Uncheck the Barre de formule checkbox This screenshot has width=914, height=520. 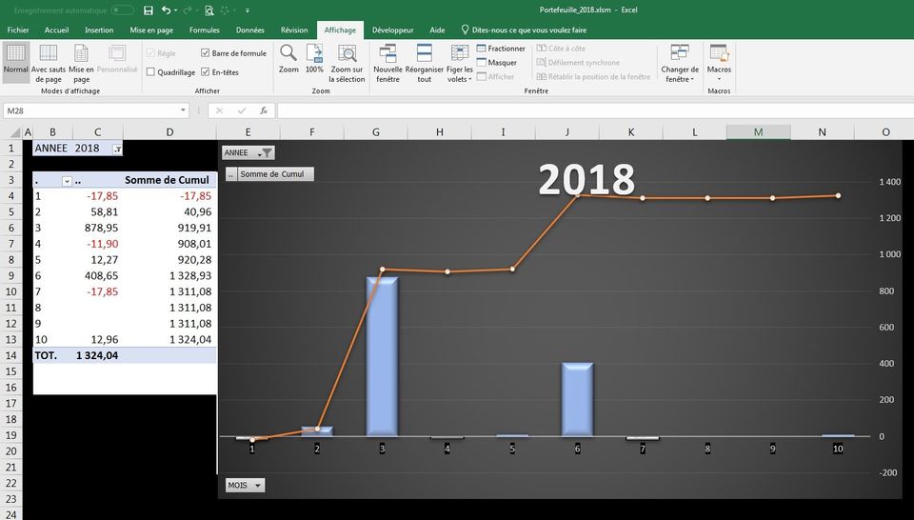pyautogui.click(x=206, y=53)
